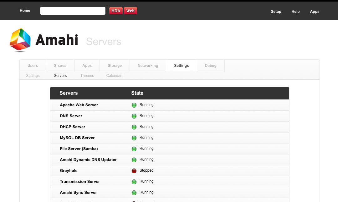Open the Apps link in the top bar

coord(315,12)
